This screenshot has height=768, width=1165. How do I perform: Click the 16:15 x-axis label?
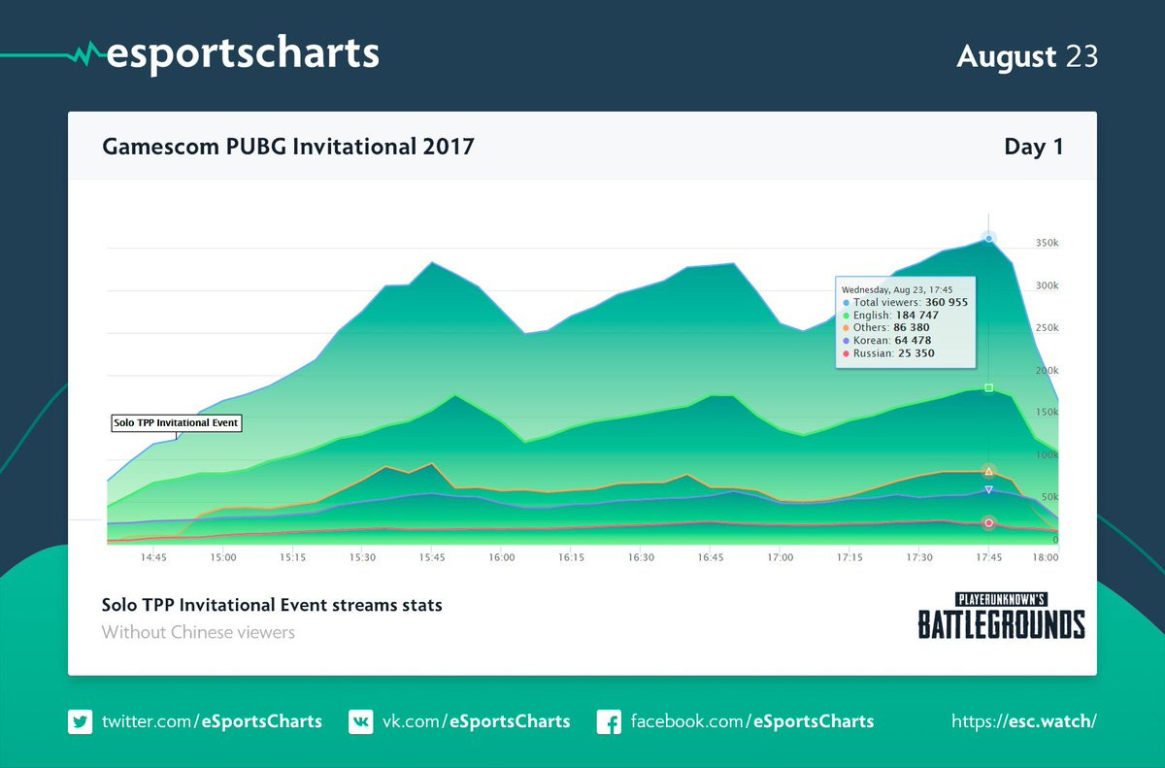click(571, 558)
